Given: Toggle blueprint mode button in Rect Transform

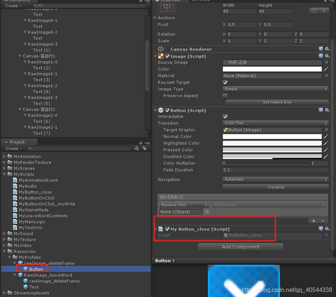Looking at the screenshot, I should pyautogui.click(x=314, y=11).
